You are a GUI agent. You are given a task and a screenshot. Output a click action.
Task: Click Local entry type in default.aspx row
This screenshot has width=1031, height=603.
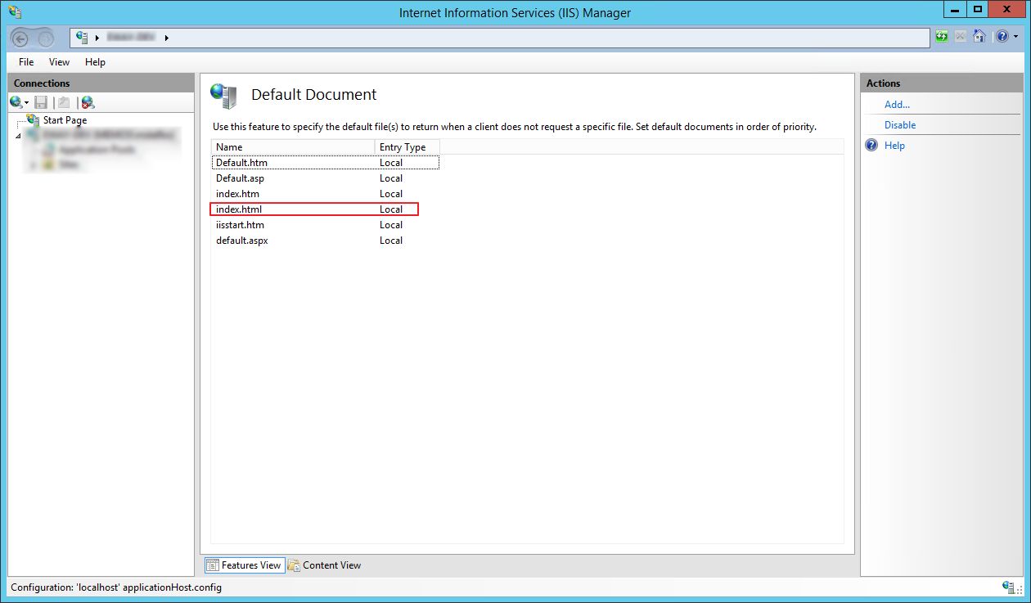coord(391,241)
